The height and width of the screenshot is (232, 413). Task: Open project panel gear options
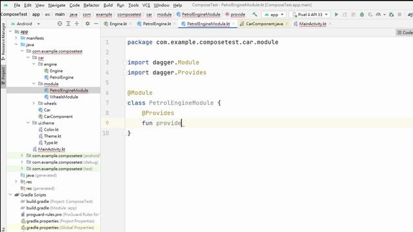(x=88, y=24)
